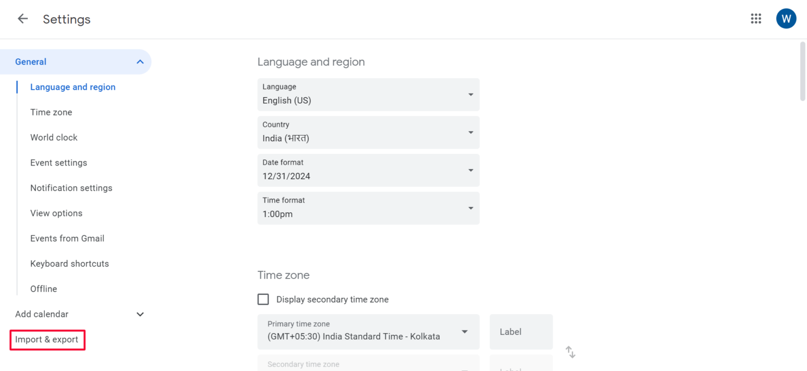807x371 pixels.
Task: Click Import & export link
Action: (47, 339)
